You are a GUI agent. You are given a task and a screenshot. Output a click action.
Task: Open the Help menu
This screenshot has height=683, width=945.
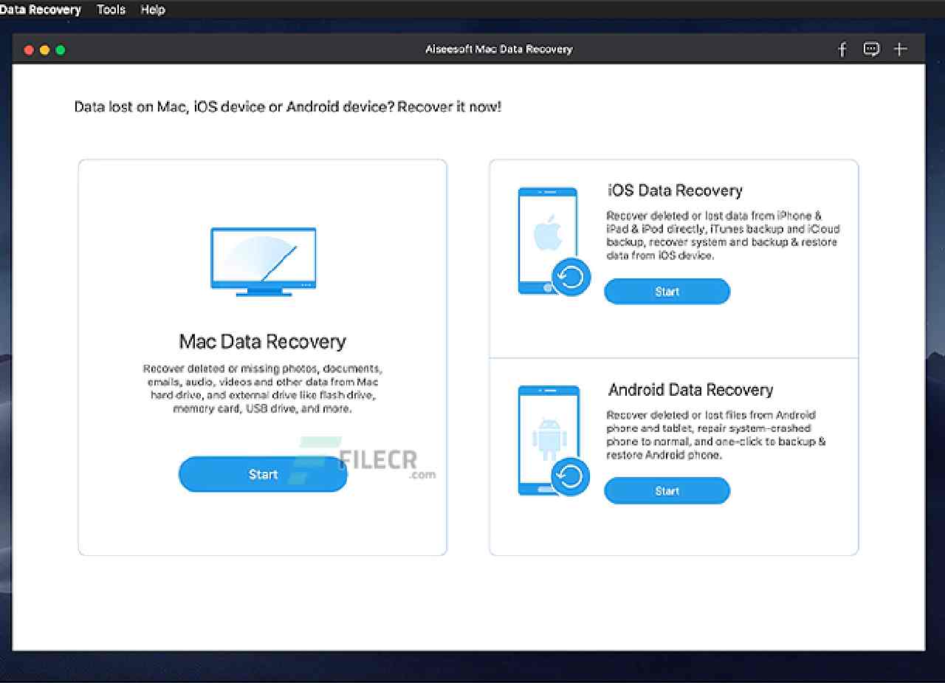153,10
